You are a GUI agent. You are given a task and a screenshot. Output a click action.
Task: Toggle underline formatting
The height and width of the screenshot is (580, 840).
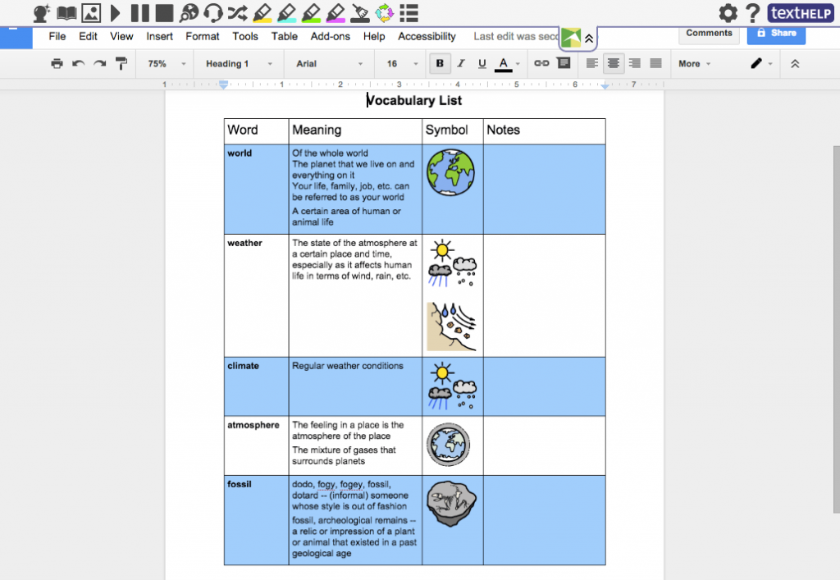click(x=482, y=64)
